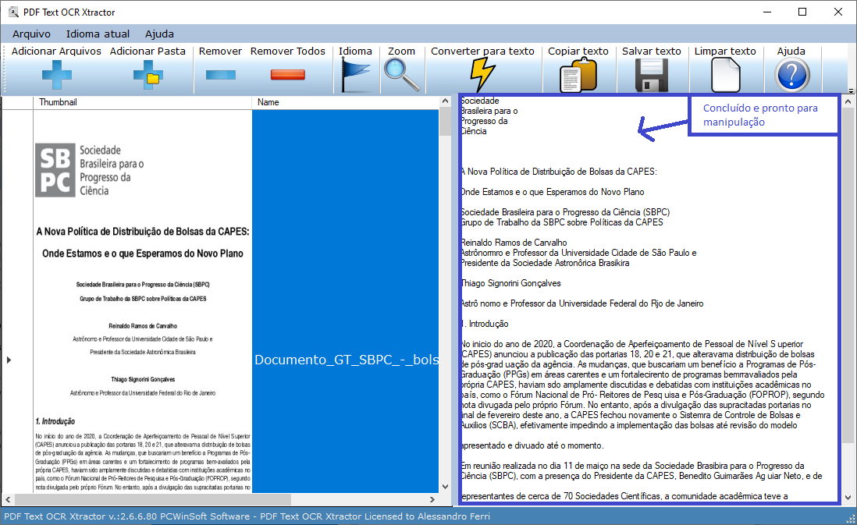Image resolution: width=857 pixels, height=525 pixels.
Task: Click the extracted text line '1. Introdução'
Action: pos(485,324)
